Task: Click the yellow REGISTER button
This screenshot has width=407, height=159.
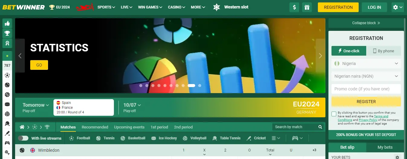Action: tap(366, 102)
